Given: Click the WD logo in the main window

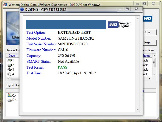Looking at the screenshot, I should coord(148,19).
